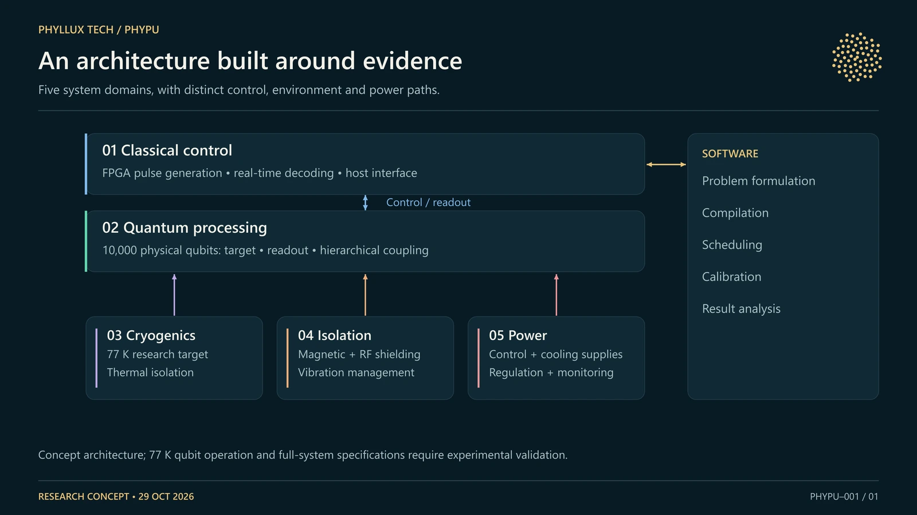The width and height of the screenshot is (917, 515).
Task: Click the '03 Cryogenics' card heading
Action: [x=151, y=335]
